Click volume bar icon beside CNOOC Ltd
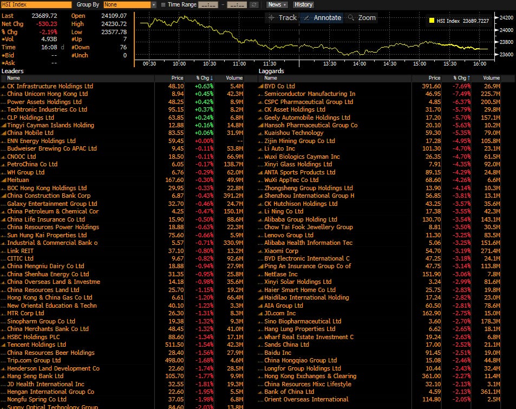Image resolution: width=516 pixels, height=409 pixels. tap(3, 157)
